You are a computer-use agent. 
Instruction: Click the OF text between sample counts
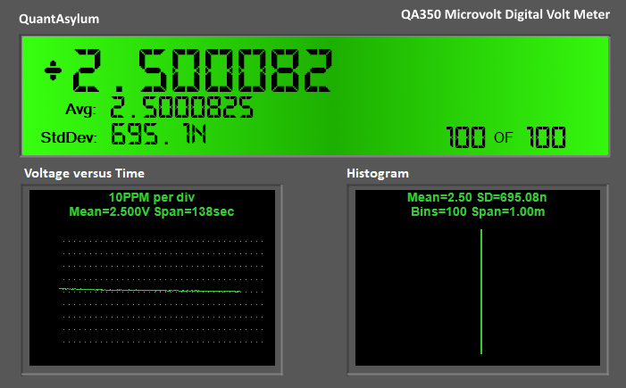[504, 138]
